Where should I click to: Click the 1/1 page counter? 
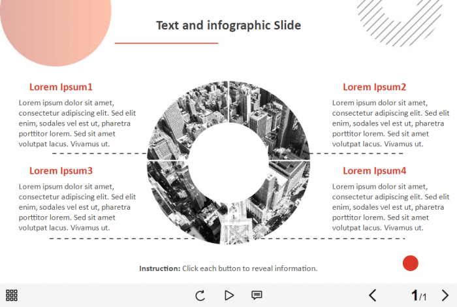(418, 296)
